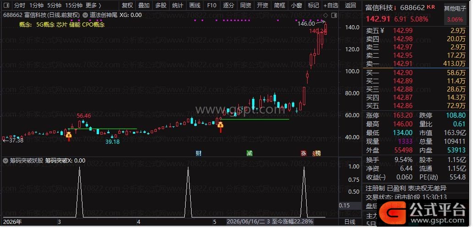This screenshot has height=228, width=473.
Task: Click the 39.18 low price label
Action: (112, 141)
